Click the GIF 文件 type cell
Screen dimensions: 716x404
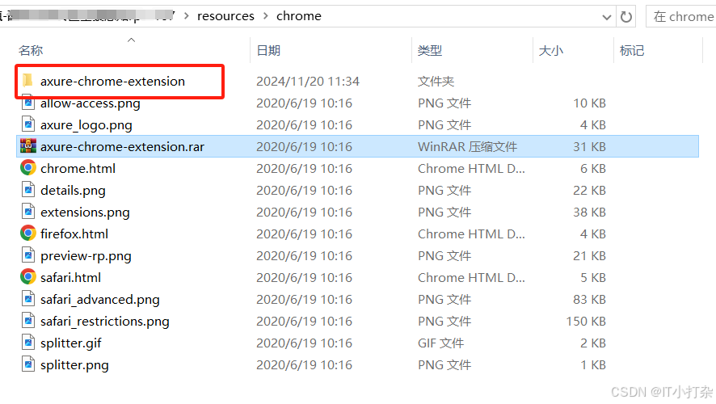pyautogui.click(x=440, y=343)
